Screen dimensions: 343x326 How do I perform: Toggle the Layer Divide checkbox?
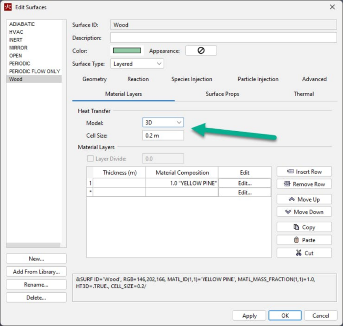(x=90, y=159)
